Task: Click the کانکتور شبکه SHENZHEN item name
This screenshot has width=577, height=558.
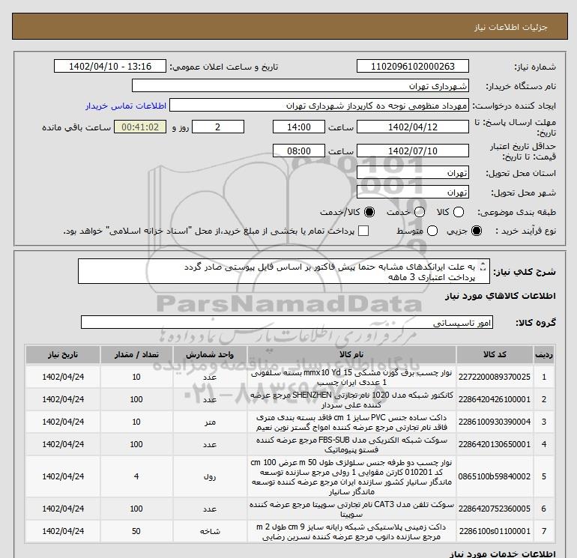Action: click(x=351, y=400)
